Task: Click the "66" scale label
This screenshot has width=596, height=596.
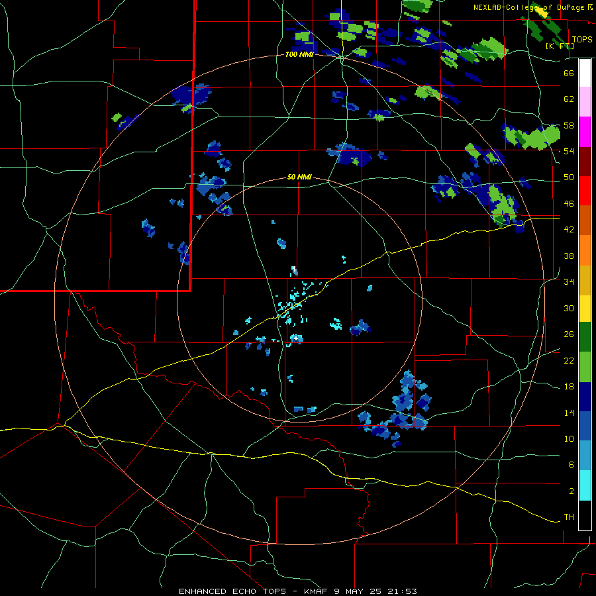Action: 569,73
